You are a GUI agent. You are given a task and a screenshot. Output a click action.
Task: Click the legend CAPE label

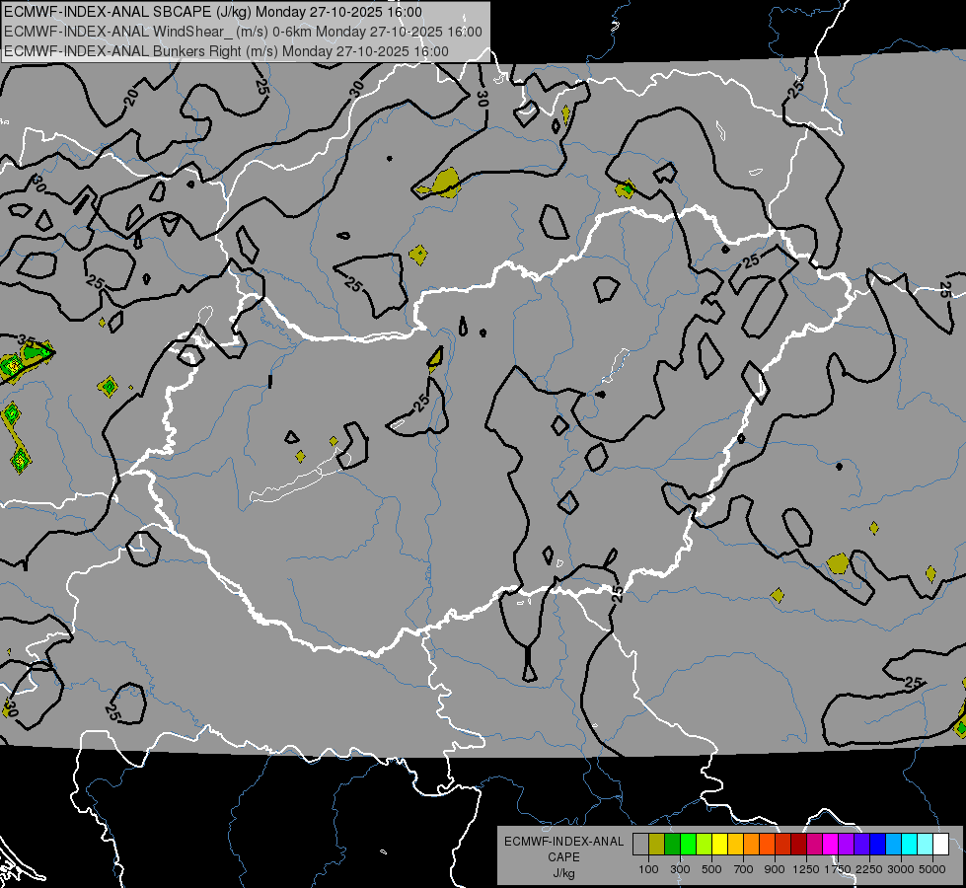click(563, 857)
